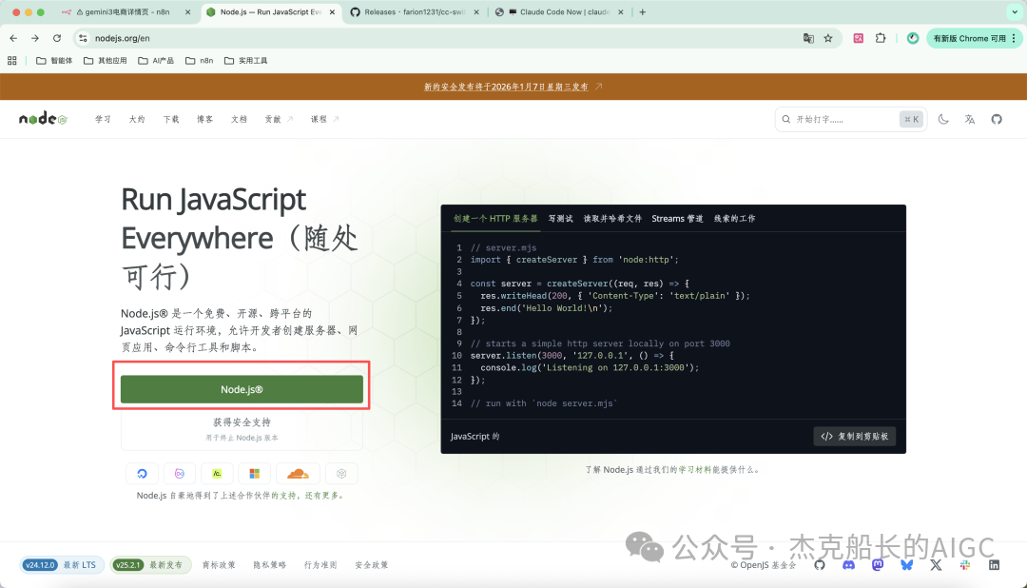
Task: Click the Node.js logo in the navbar
Action: pos(43,119)
